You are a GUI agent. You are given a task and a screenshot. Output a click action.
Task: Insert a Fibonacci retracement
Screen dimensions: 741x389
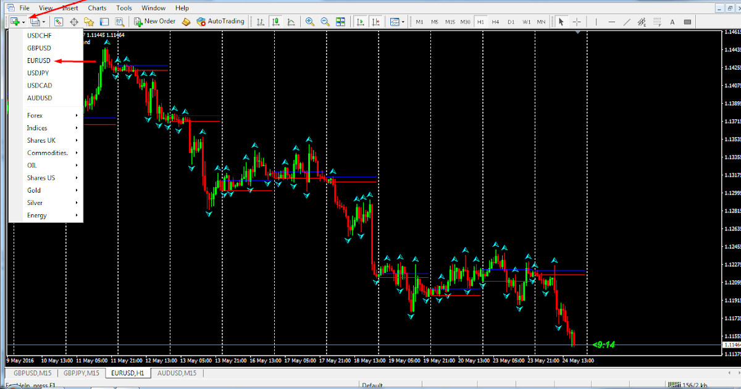642,21
